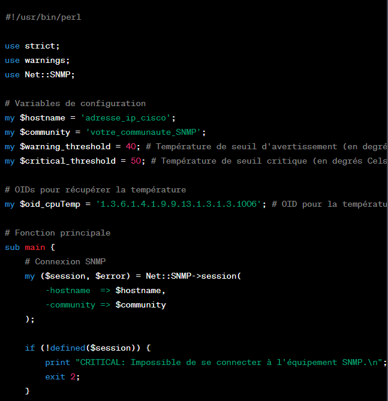Click the '-community' parameter key
This screenshot has height=401, width=388.
[70, 305]
